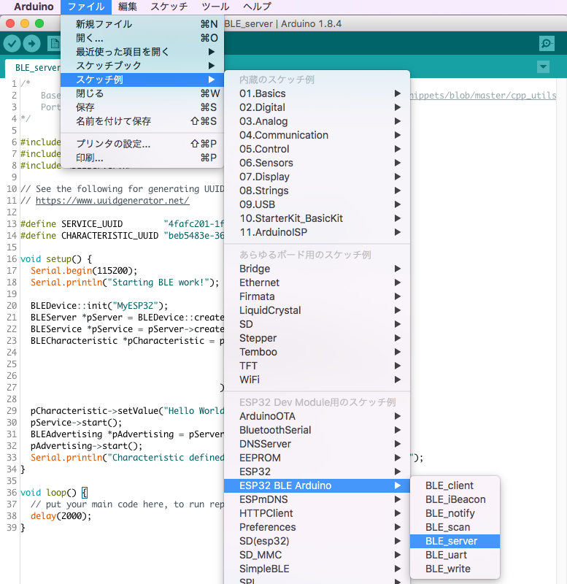Open the SD_MMC examples entry

pos(317,555)
